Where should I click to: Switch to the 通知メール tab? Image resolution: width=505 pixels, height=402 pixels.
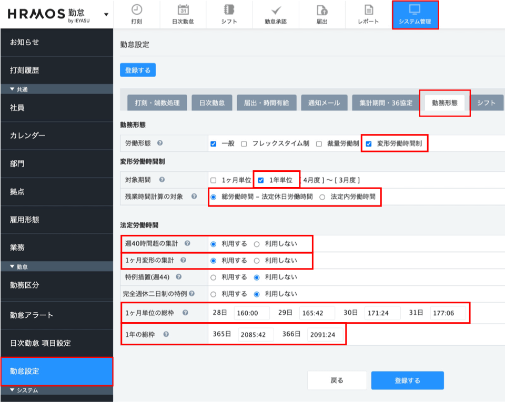(x=324, y=103)
